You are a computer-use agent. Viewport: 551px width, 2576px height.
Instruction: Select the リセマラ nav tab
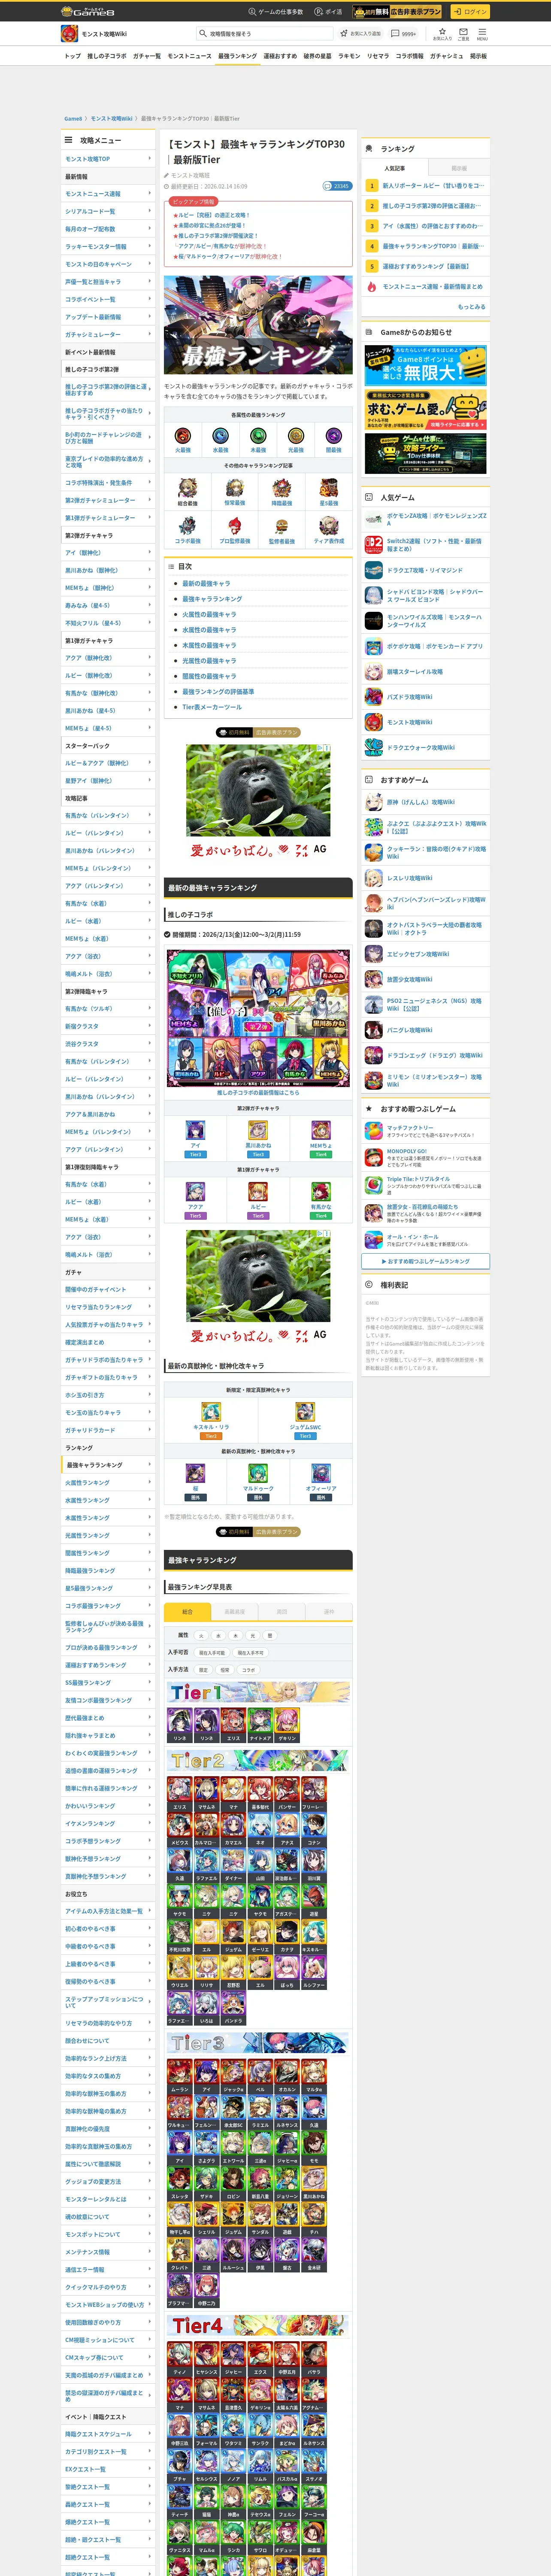378,56
